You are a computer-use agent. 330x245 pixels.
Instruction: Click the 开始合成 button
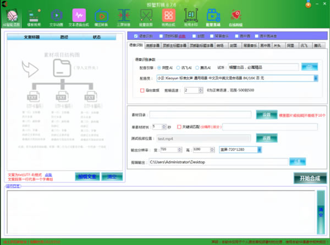click(310, 178)
